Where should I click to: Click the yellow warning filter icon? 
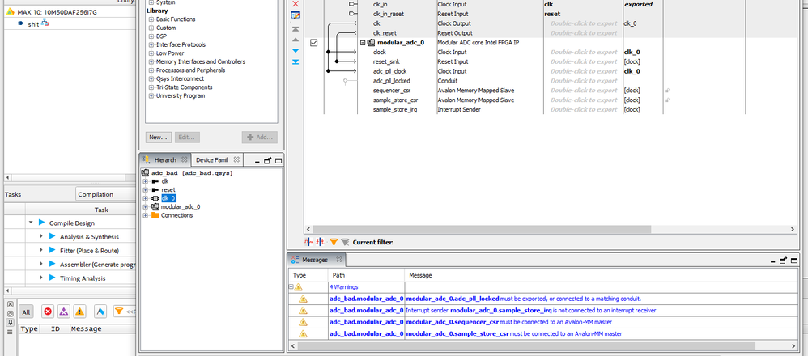79,311
